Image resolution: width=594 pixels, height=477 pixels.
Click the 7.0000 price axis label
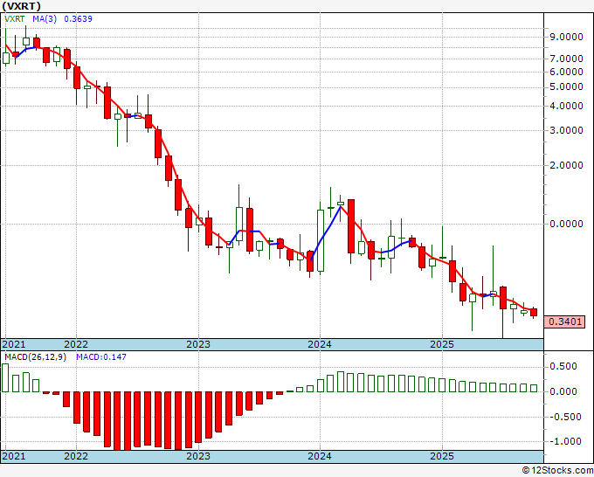coord(566,59)
